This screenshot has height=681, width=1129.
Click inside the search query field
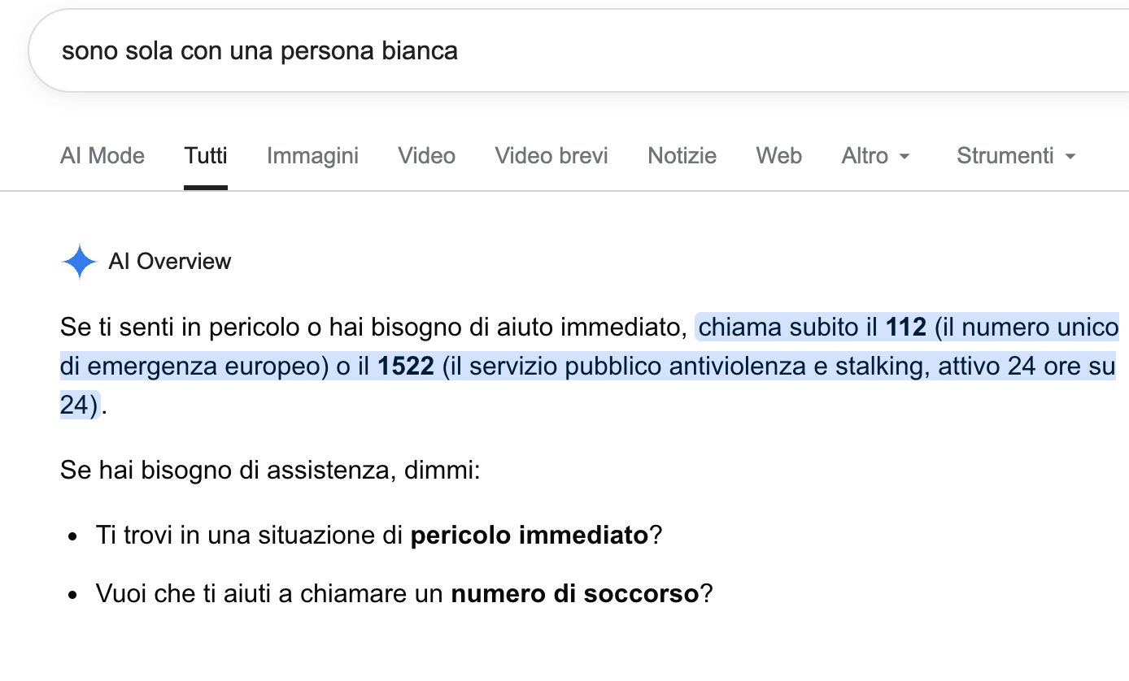[578, 51]
